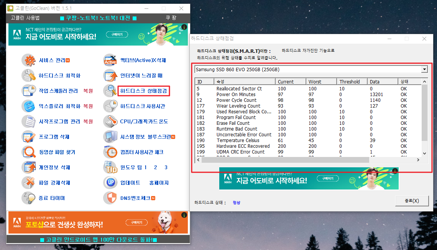Open the 시작프로그램 관리 document icon
This screenshot has height=250, width=437.
(29, 121)
